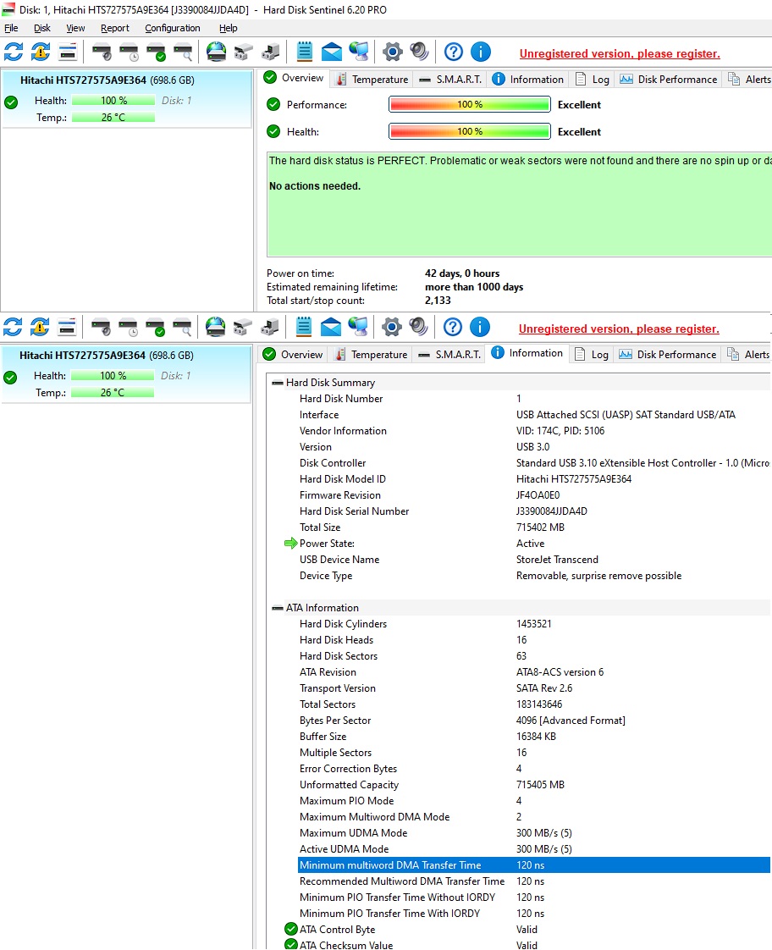772x950 pixels.
Task: Click the globe disk icon in the upper toolbar
Action: click(217, 52)
